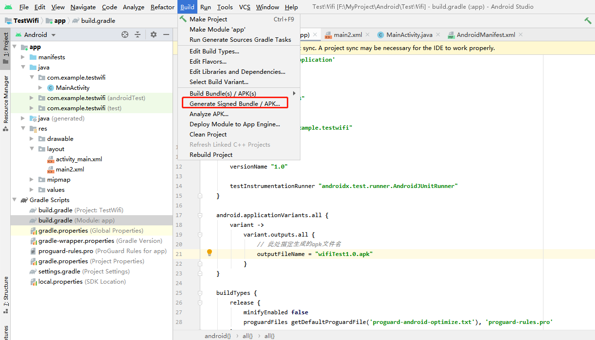Open the Refactor menu
Image resolution: width=595 pixels, height=340 pixels.
point(162,7)
